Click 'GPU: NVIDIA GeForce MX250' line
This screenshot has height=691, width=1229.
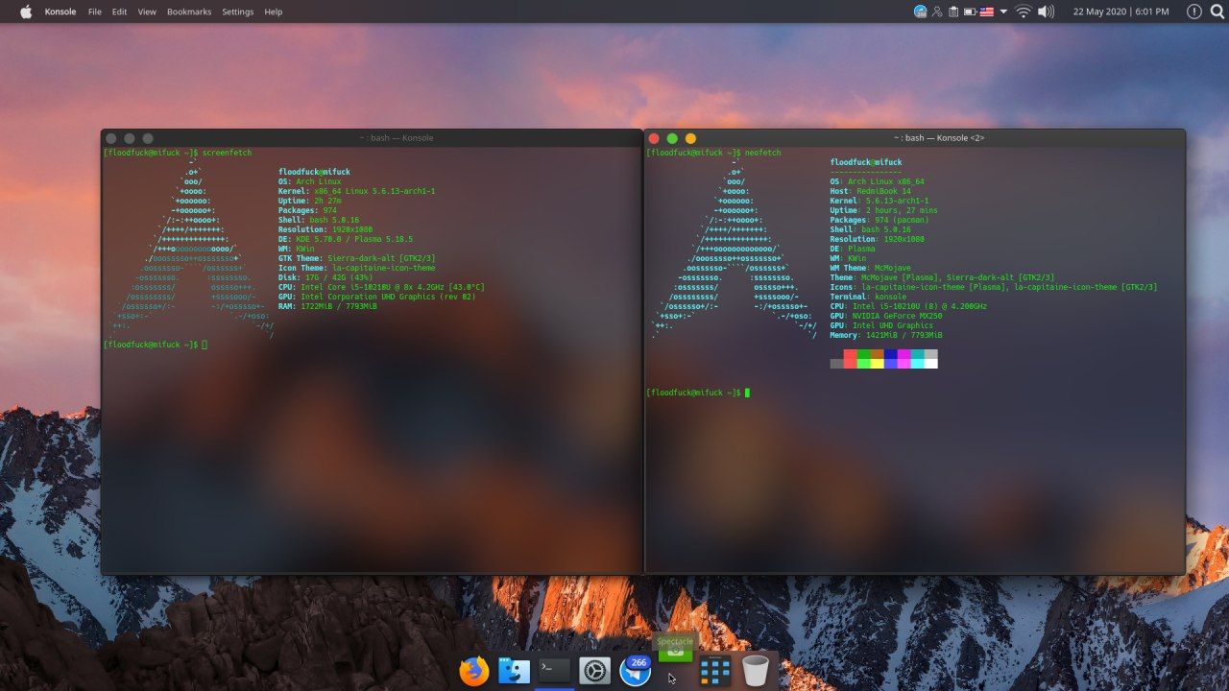(x=885, y=316)
